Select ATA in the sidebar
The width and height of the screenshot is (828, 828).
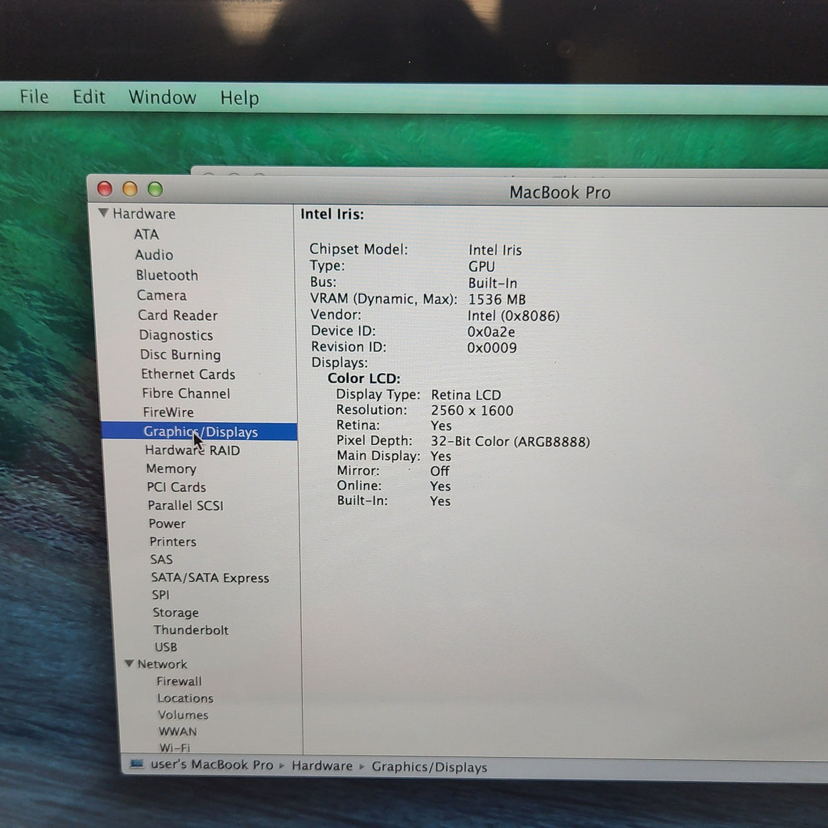tap(146, 235)
